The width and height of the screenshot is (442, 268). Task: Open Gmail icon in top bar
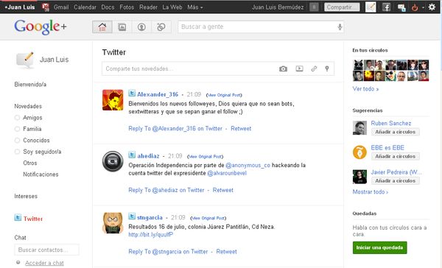46,7
